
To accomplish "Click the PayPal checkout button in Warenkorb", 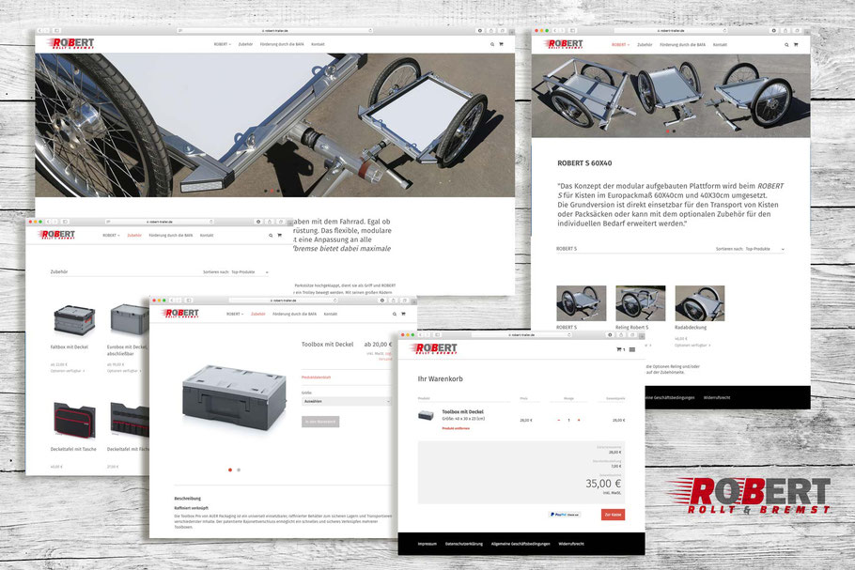I will [565, 515].
